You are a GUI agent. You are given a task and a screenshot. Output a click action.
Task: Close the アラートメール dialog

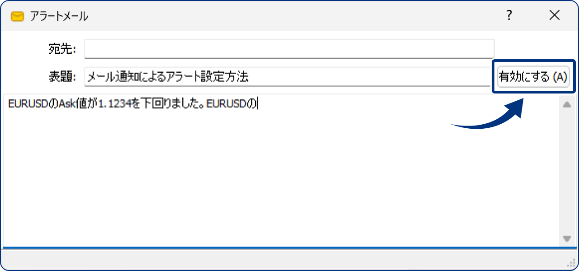point(554,15)
